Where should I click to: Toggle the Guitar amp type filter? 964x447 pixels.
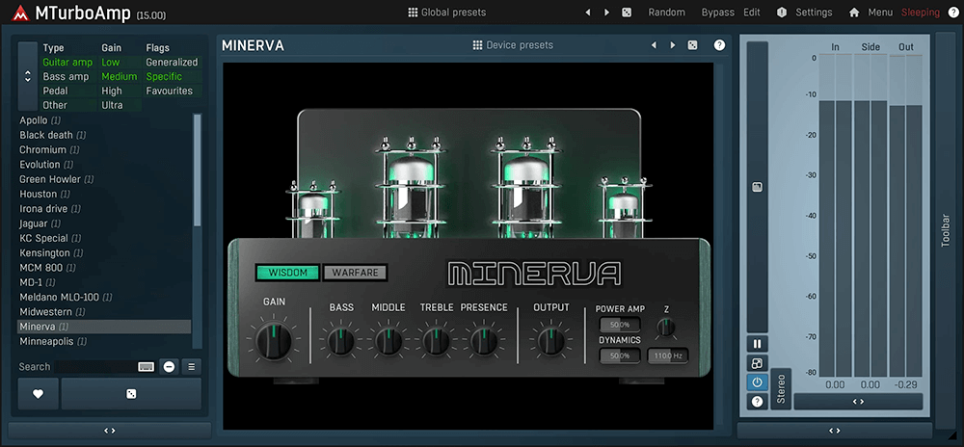tap(67, 62)
